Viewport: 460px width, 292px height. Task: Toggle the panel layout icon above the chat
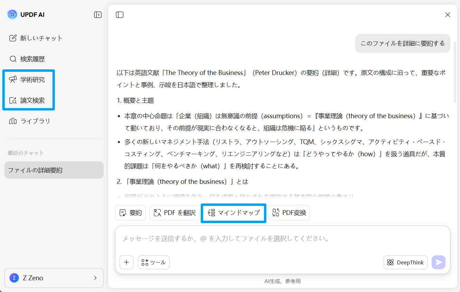click(120, 15)
